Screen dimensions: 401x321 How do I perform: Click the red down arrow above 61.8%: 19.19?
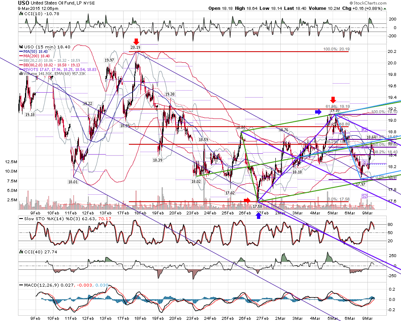pos(333,100)
